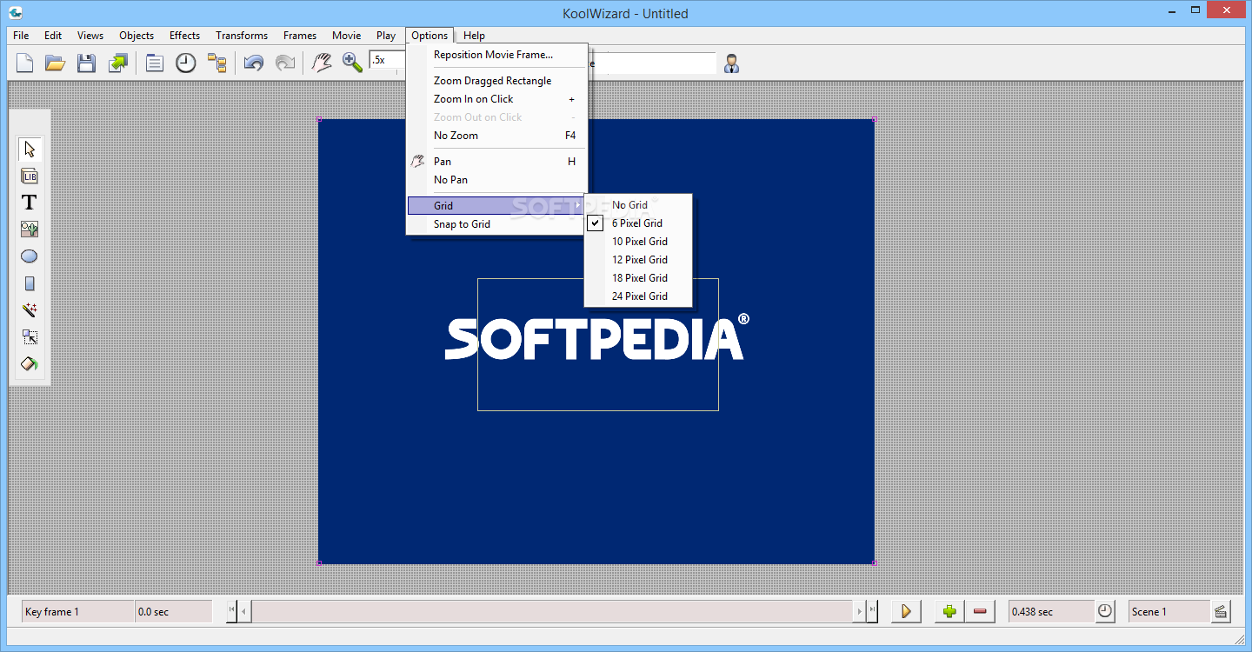This screenshot has width=1252, height=652.
Task: Click the 0.438 sec duration field
Action: pos(1051,611)
